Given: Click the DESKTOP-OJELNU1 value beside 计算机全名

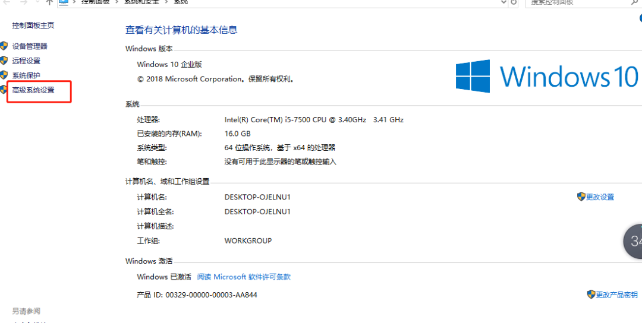Looking at the screenshot, I should click(x=257, y=212).
